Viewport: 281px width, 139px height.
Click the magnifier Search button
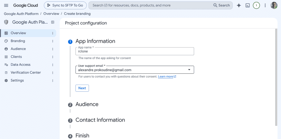(x=221, y=5)
